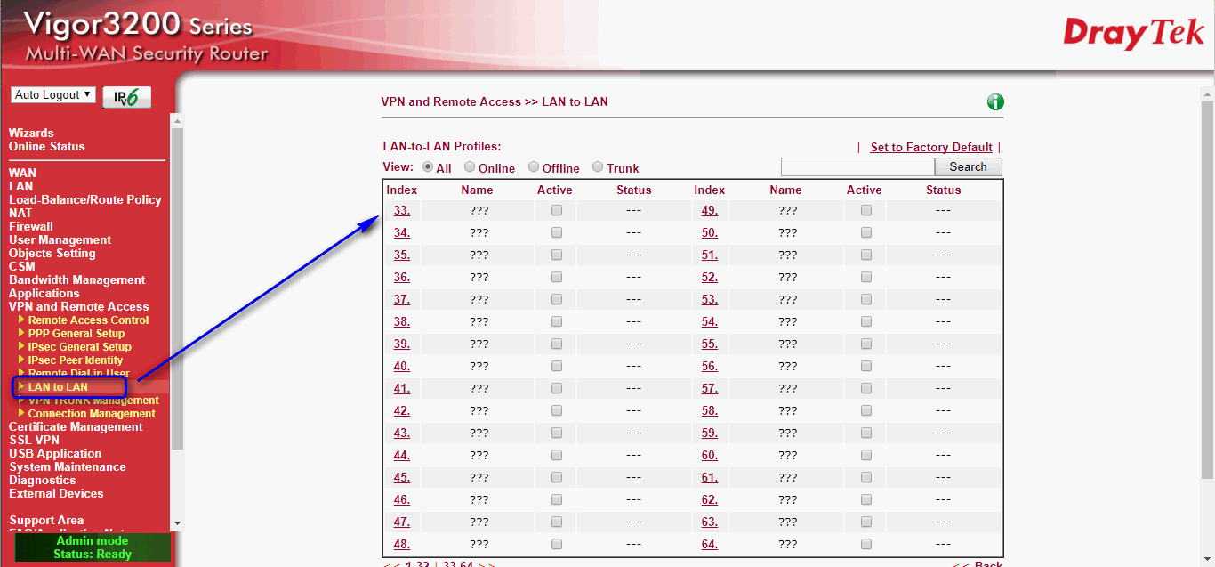Expand the WAN menu
Image resolution: width=1215 pixels, height=567 pixels.
point(22,174)
